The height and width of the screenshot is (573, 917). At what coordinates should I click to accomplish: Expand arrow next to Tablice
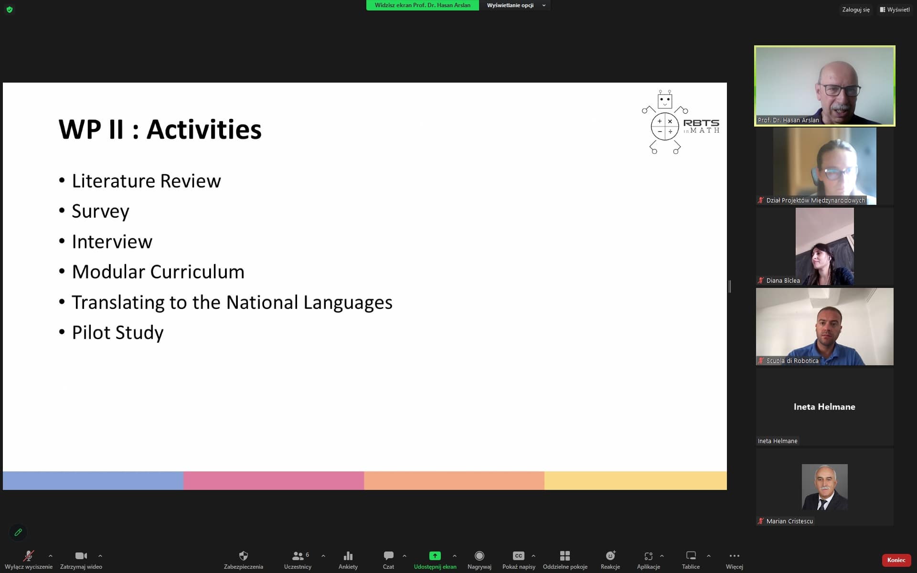709,556
